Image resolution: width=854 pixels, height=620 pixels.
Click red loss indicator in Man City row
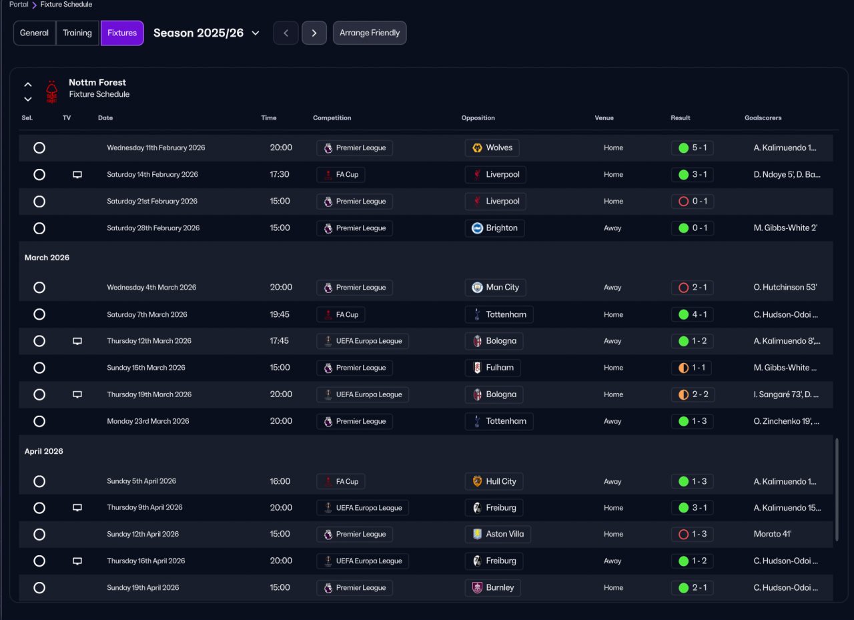point(683,288)
